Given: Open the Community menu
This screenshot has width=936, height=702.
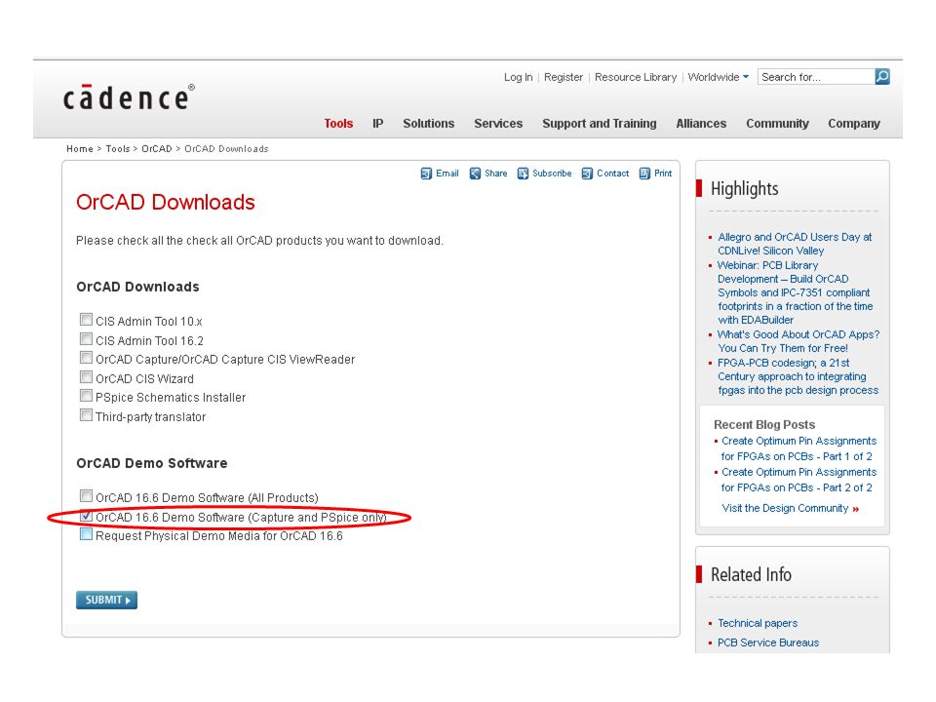Looking at the screenshot, I should point(777,124).
